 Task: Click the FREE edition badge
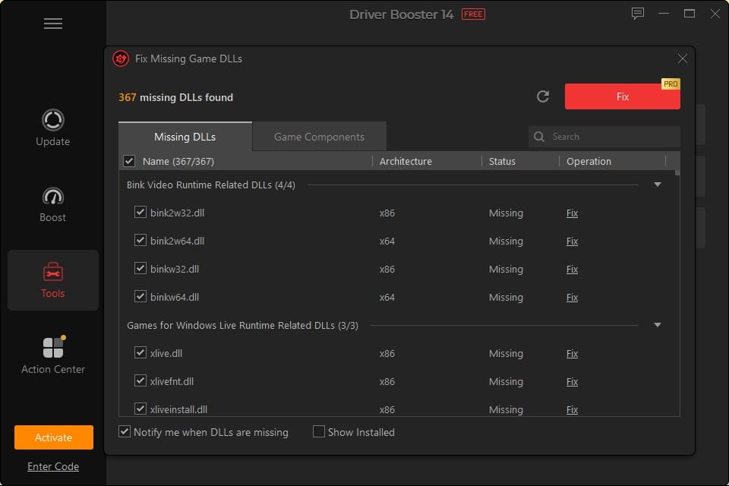[473, 14]
